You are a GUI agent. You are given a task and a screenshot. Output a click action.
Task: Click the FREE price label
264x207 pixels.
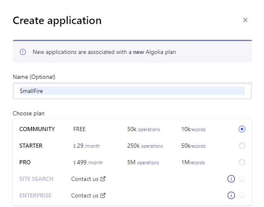tap(79, 129)
